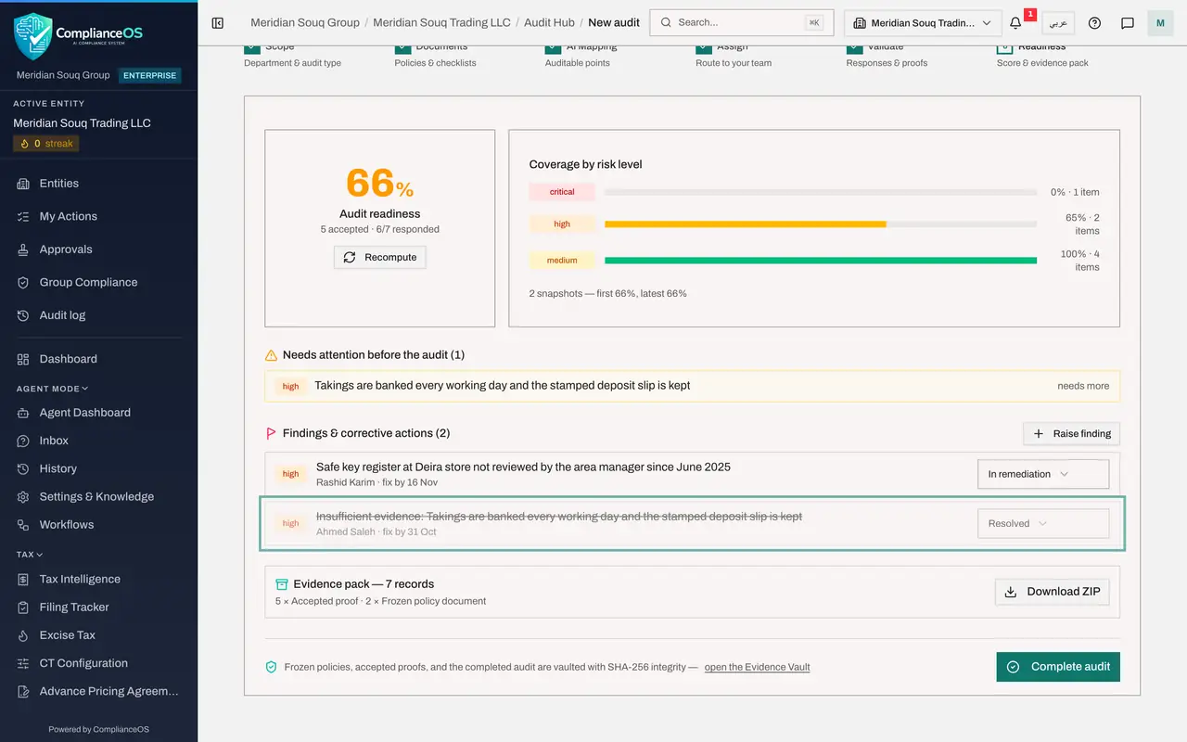Open the help question mark icon
The width and height of the screenshot is (1187, 742).
click(1094, 22)
